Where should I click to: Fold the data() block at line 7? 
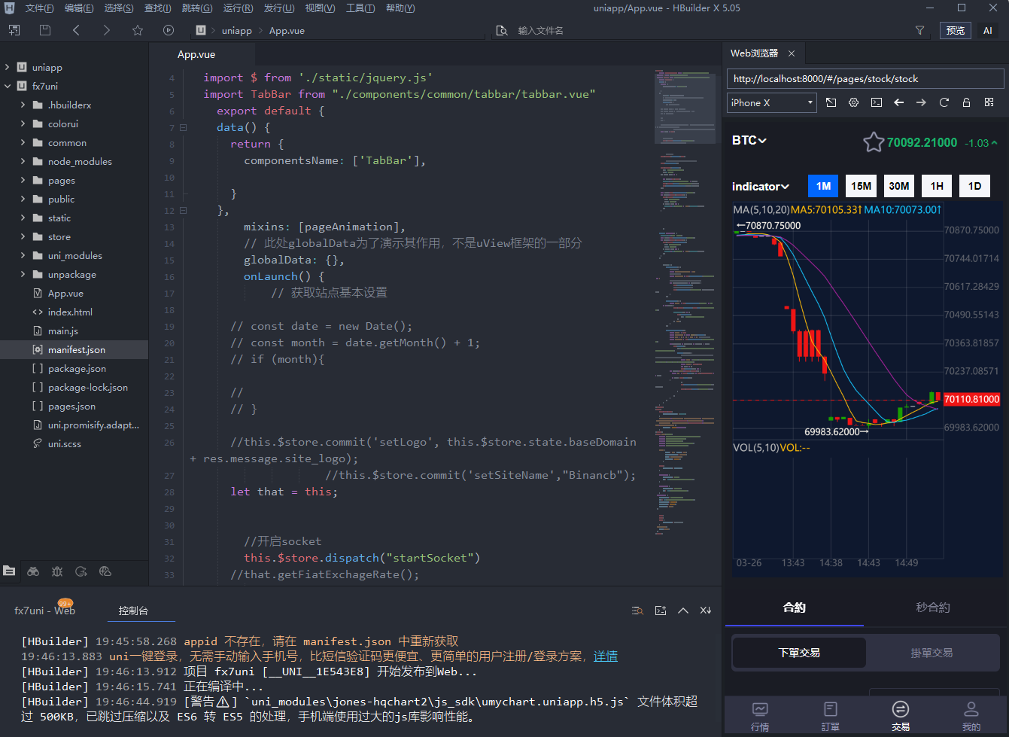(x=183, y=128)
